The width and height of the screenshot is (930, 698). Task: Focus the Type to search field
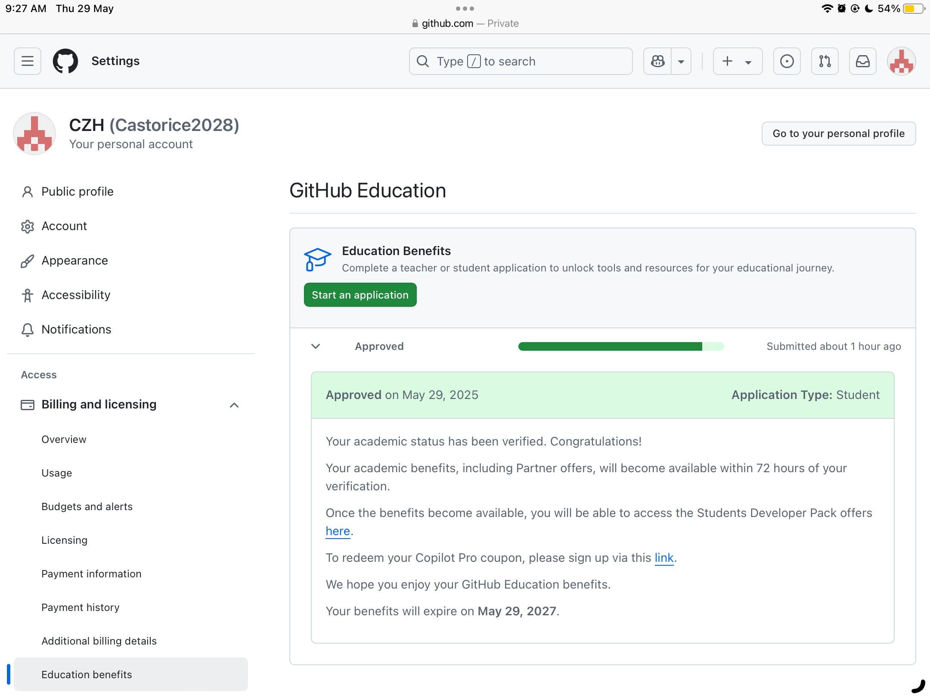click(521, 61)
